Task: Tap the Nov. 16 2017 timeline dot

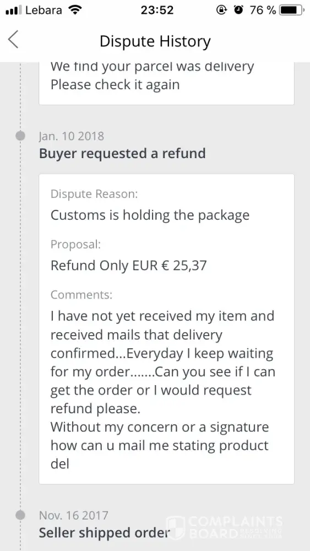Action: 21,515
